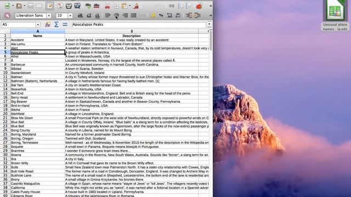Insert a chart
This screenshot has height=197, width=351.
tap(199, 6)
